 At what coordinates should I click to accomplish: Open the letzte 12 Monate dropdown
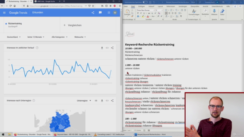(36, 37)
